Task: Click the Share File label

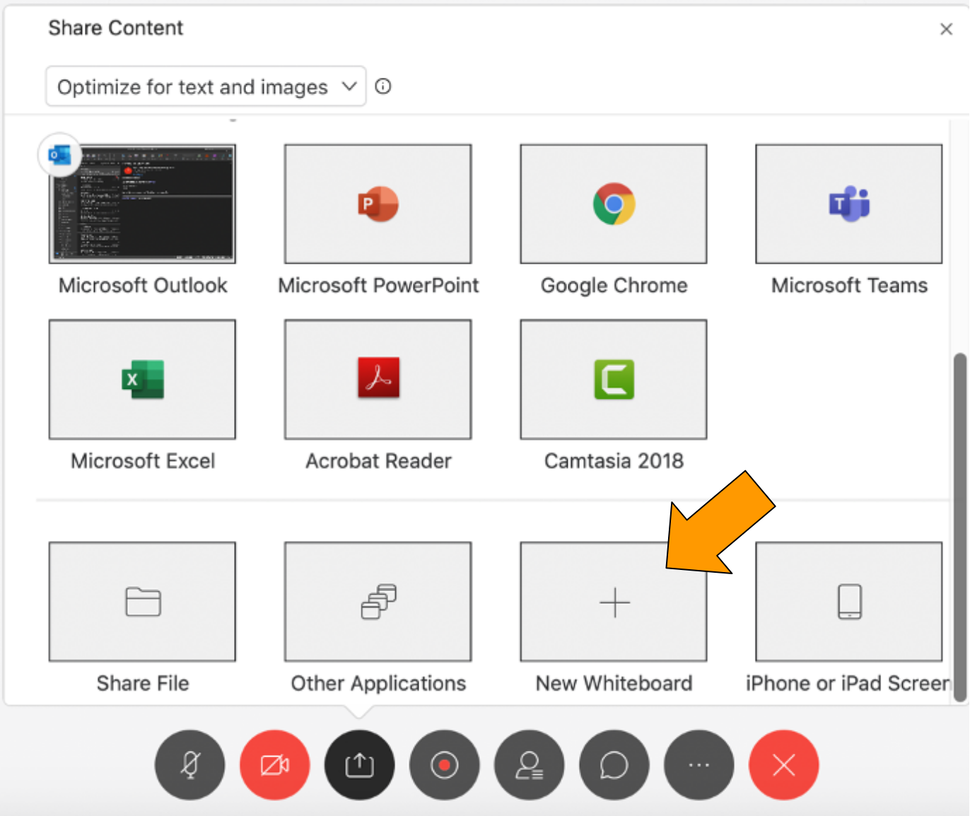Action: [143, 683]
